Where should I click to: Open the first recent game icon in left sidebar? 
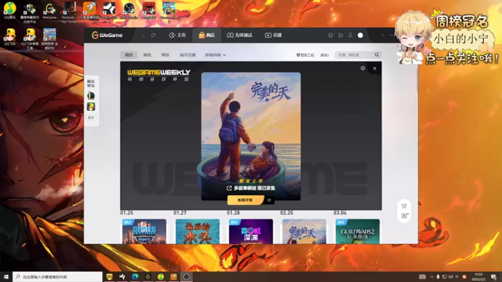pos(91,95)
